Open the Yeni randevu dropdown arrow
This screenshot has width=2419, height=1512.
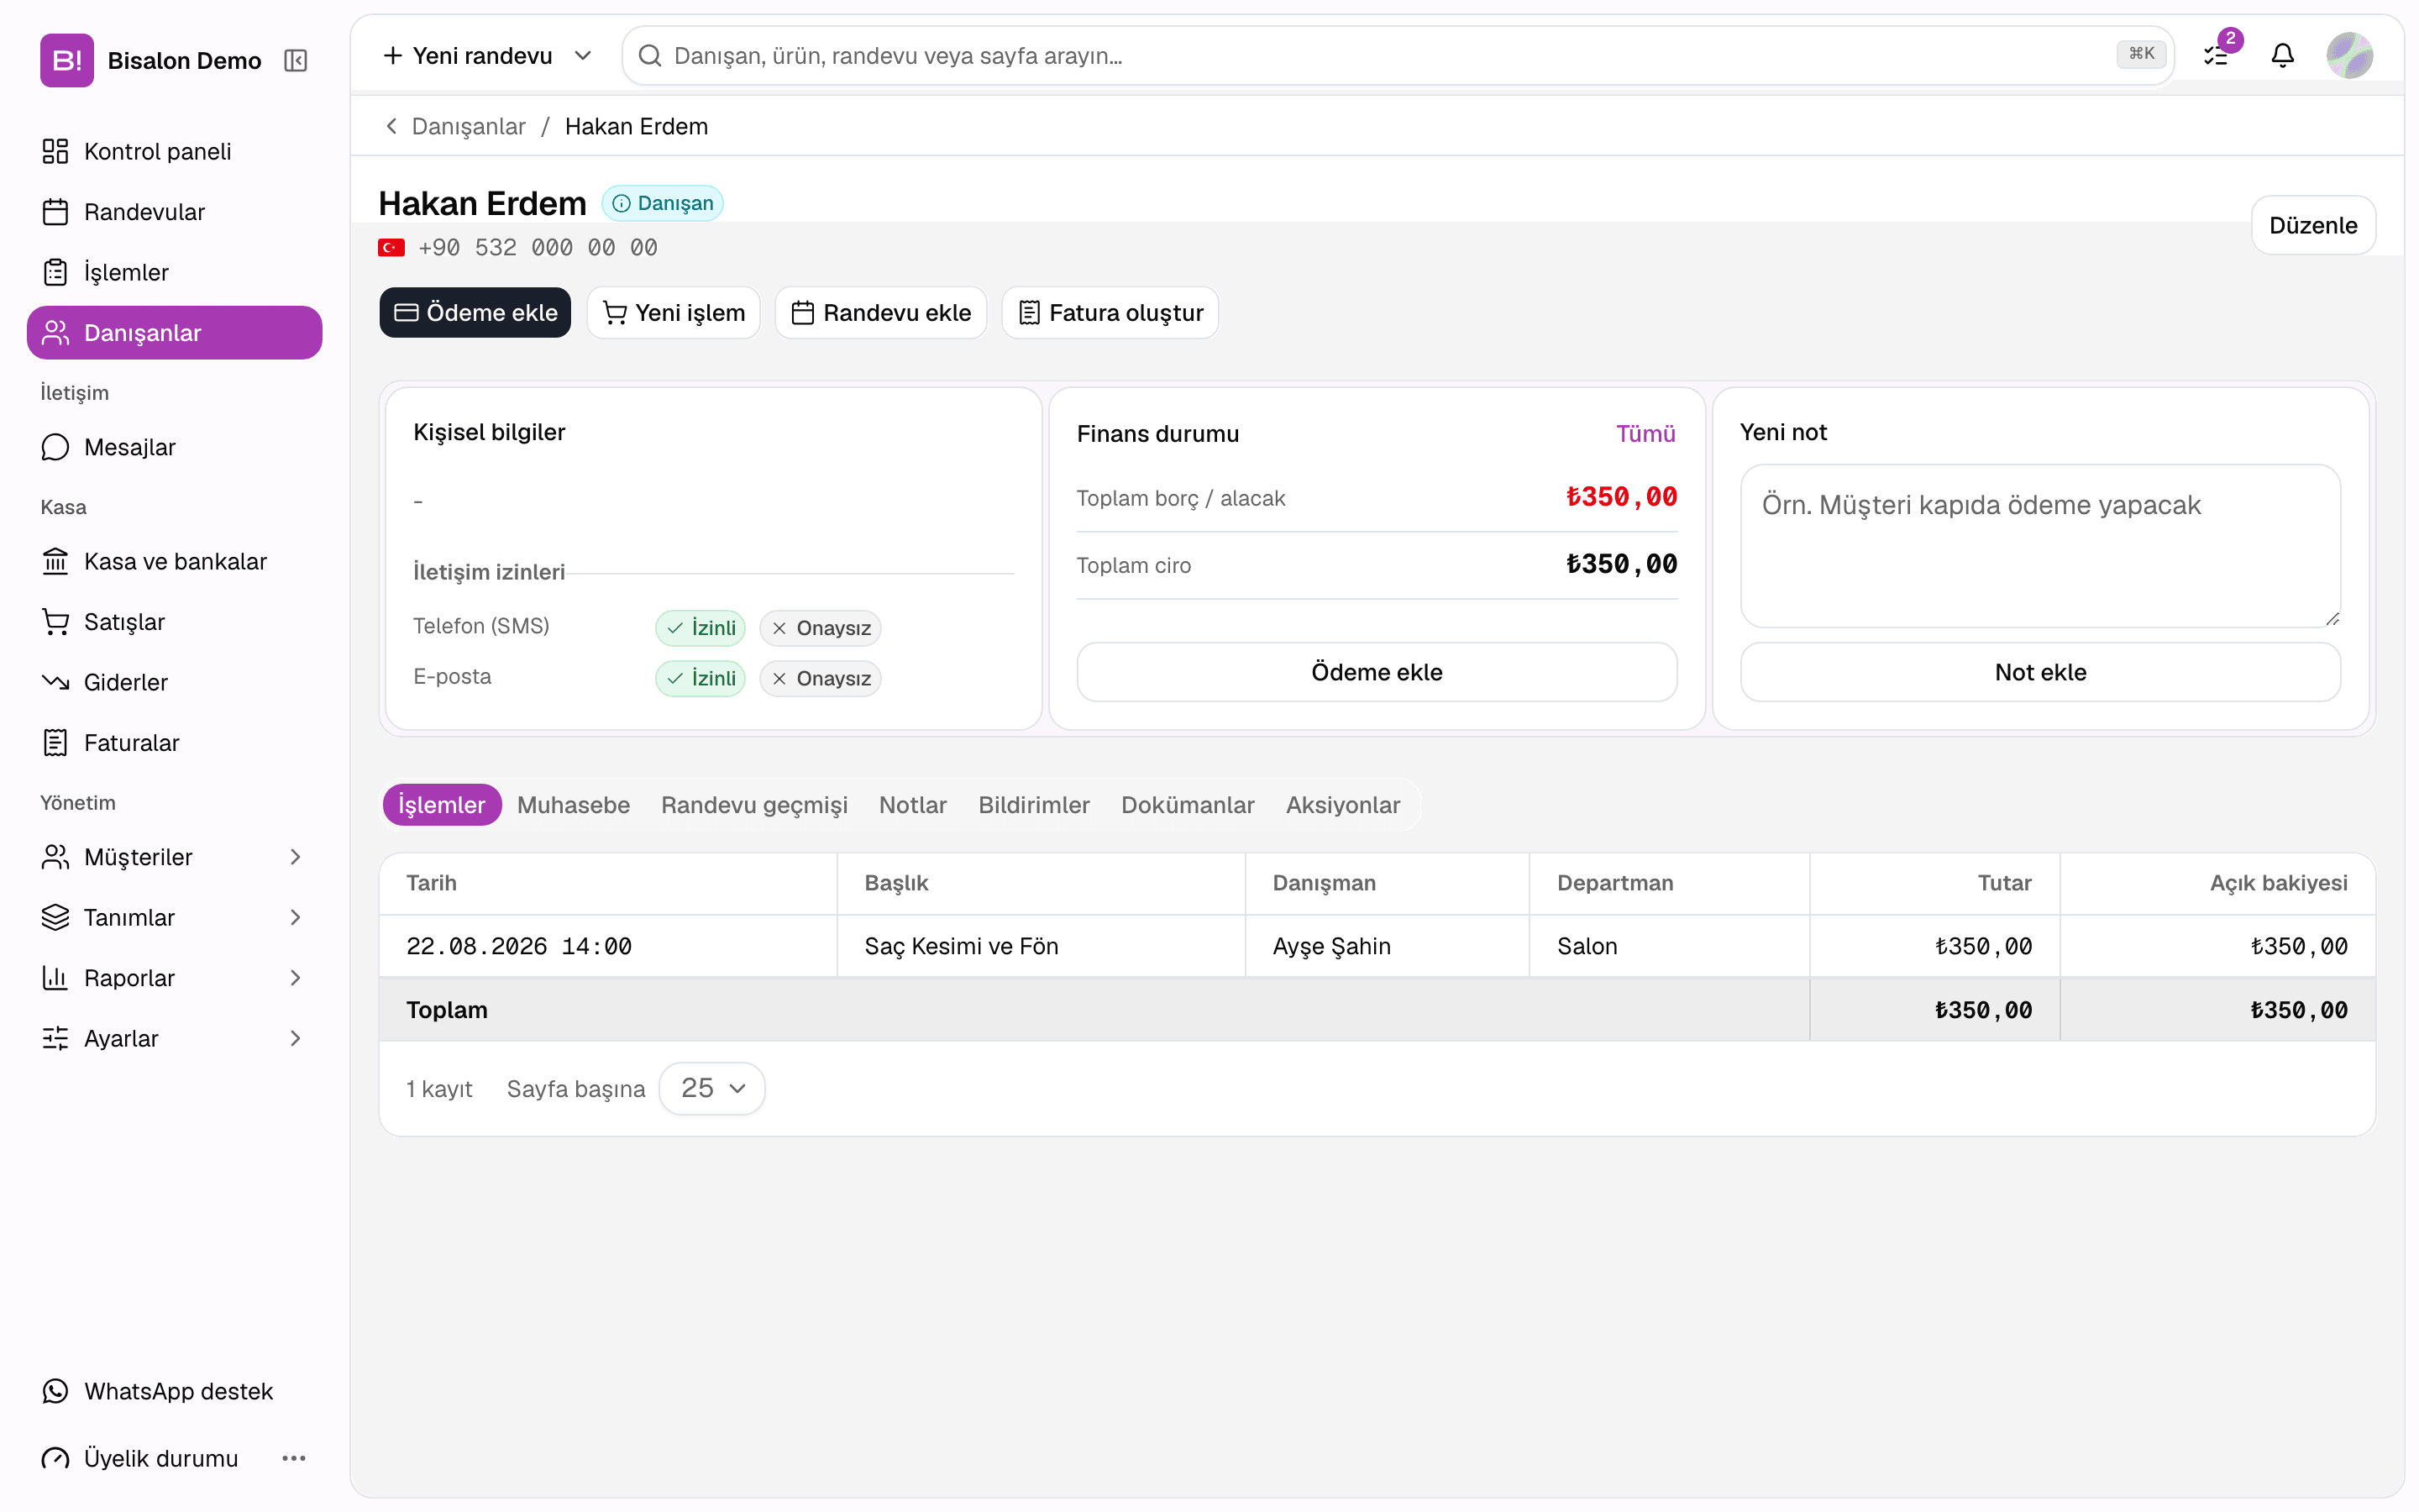coord(583,55)
